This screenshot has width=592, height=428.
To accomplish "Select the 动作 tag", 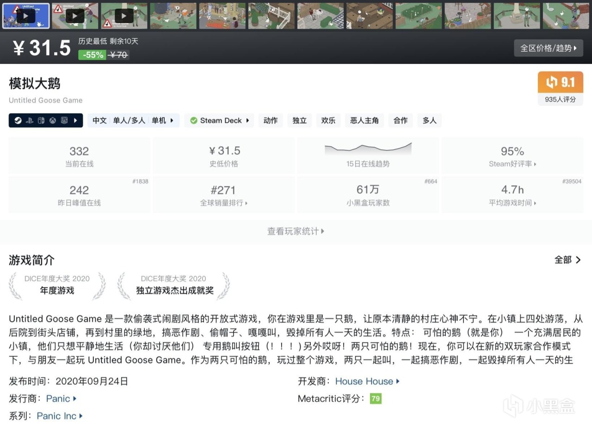I will point(271,120).
